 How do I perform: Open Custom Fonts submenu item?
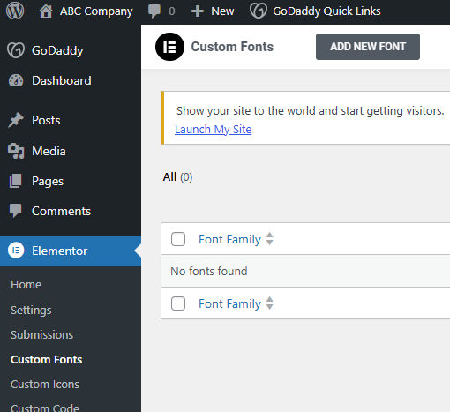pos(47,359)
